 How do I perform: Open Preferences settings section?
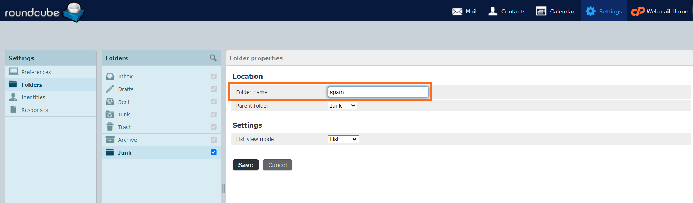(51, 72)
